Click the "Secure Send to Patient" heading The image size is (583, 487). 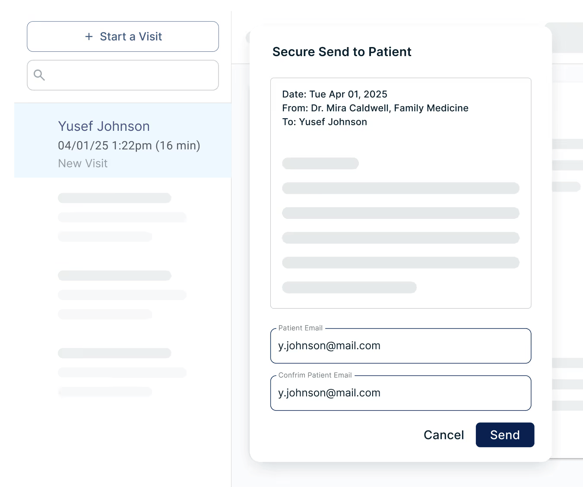pos(342,52)
